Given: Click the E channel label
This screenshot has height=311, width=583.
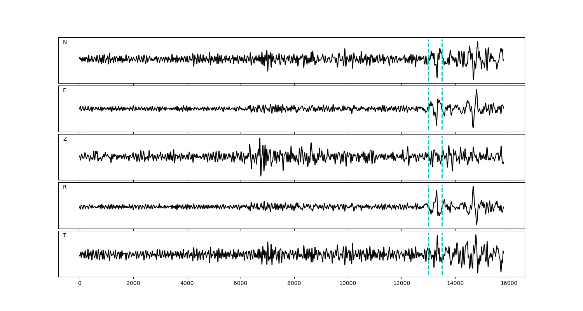Looking at the screenshot, I should 65,91.
